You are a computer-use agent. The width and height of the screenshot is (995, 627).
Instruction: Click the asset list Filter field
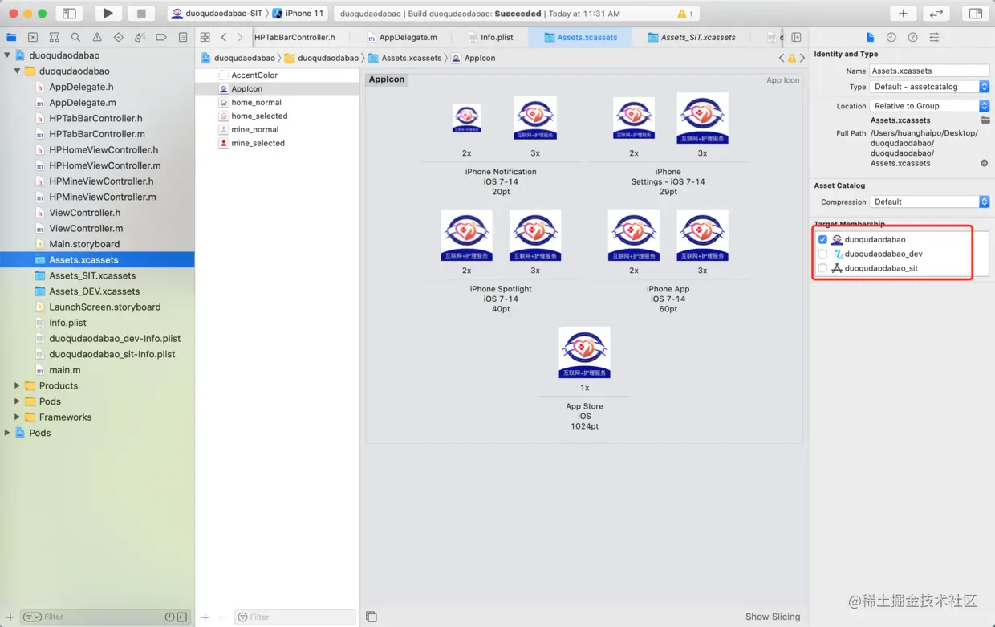pyautogui.click(x=294, y=617)
